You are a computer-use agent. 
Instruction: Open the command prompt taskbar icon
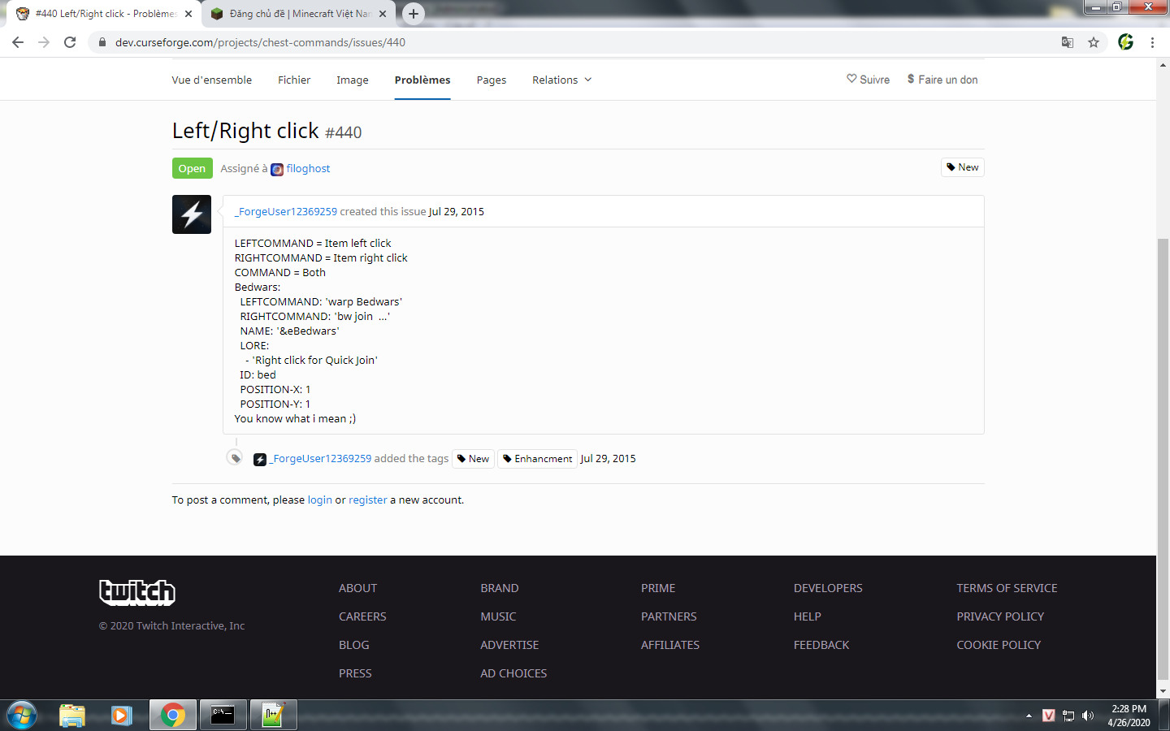(223, 716)
